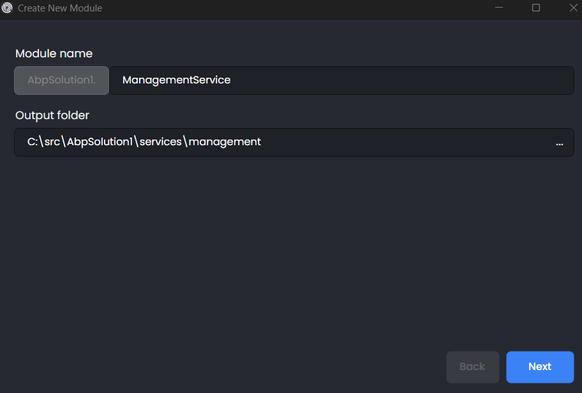Click empty space right of ManagementService text
This screenshot has width=582, height=393.
pyautogui.click(x=396, y=81)
